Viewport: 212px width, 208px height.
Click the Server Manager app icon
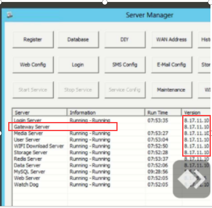pos(10,15)
